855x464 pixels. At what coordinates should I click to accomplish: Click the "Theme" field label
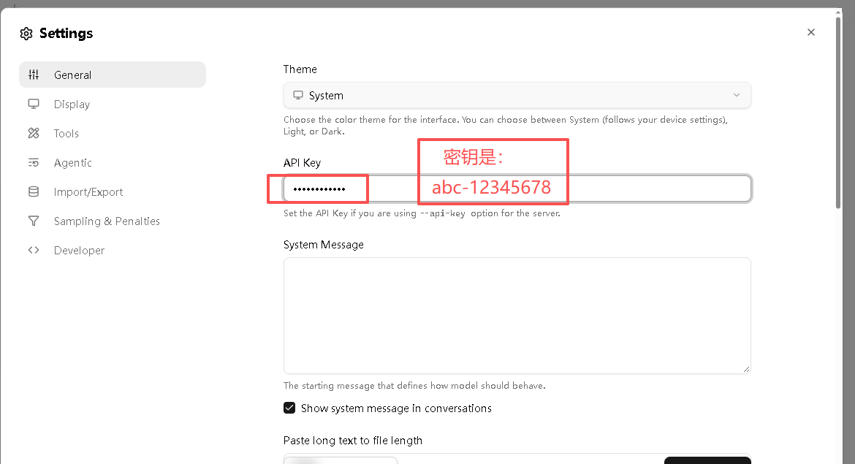click(x=300, y=69)
